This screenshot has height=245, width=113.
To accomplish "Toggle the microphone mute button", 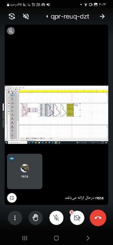I will point(56,218).
